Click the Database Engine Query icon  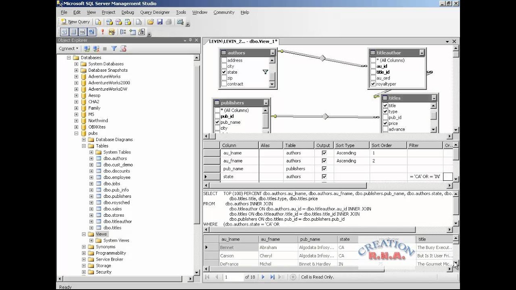98,22
